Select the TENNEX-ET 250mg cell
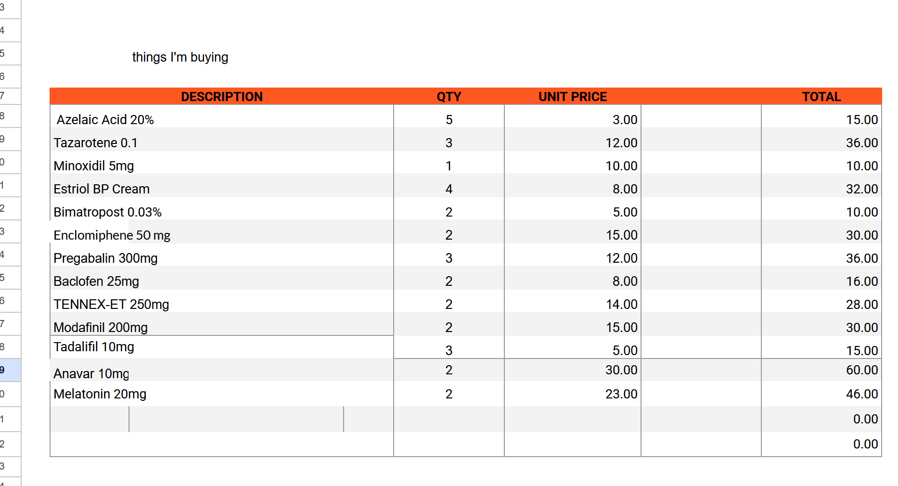The image size is (898, 486). click(x=222, y=304)
